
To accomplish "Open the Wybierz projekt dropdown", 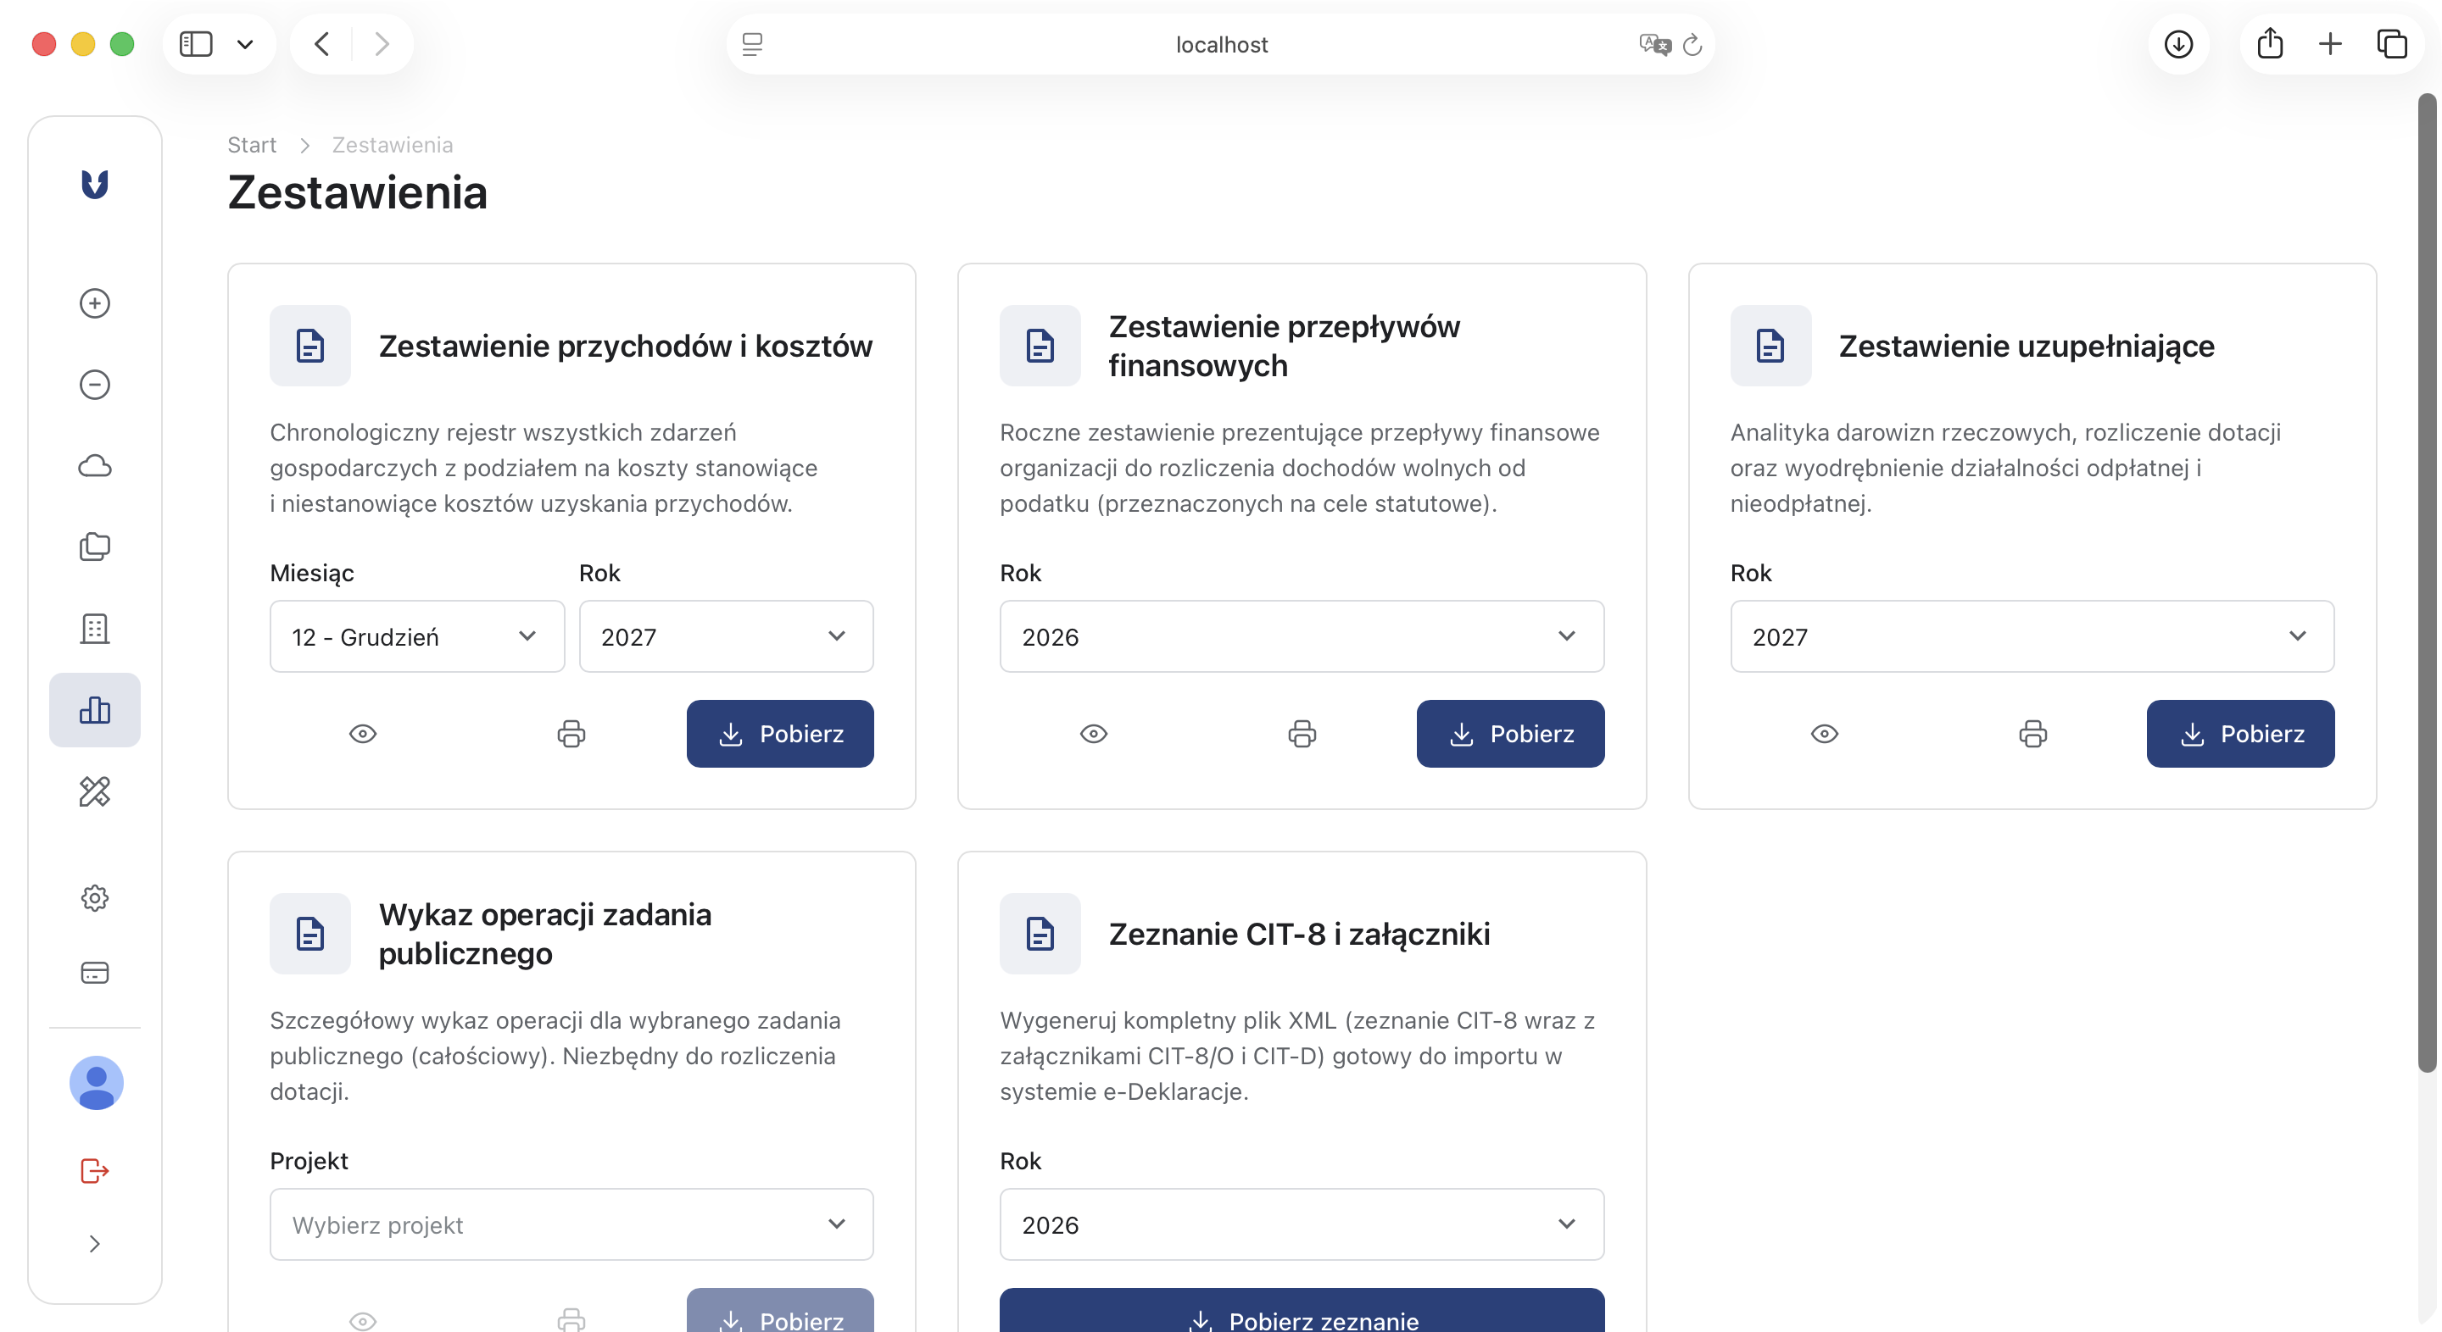I will [x=571, y=1224].
